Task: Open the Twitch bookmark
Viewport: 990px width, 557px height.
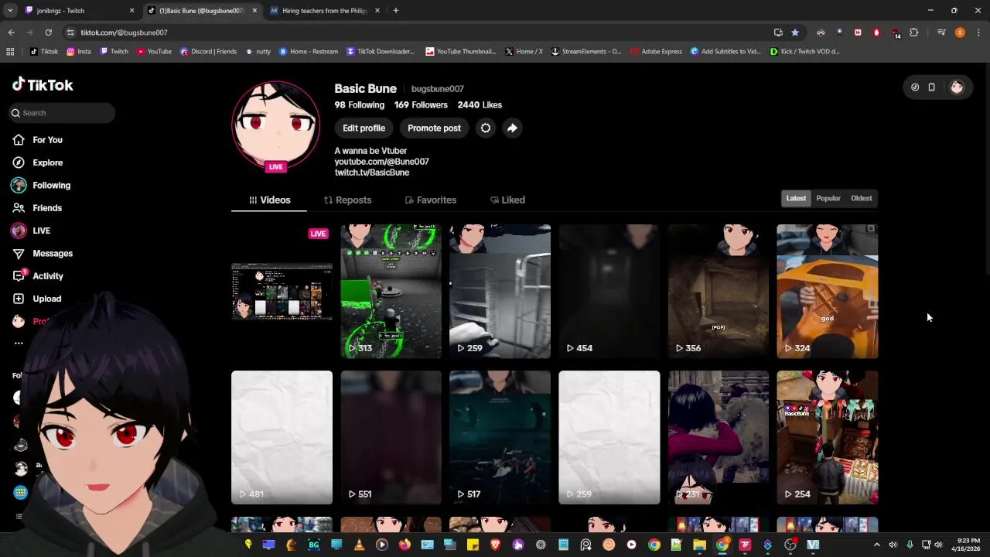Action: click(x=114, y=52)
